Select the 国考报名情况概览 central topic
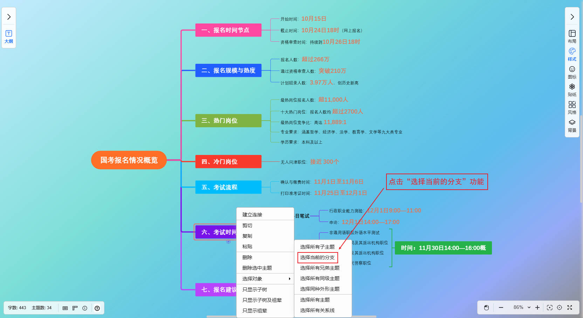 click(129, 160)
